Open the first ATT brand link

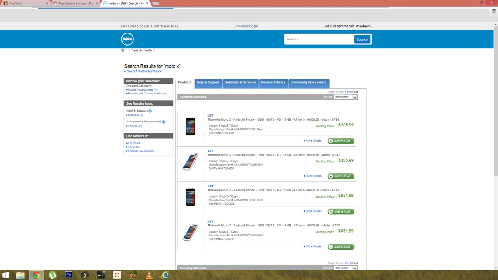[x=210, y=116]
